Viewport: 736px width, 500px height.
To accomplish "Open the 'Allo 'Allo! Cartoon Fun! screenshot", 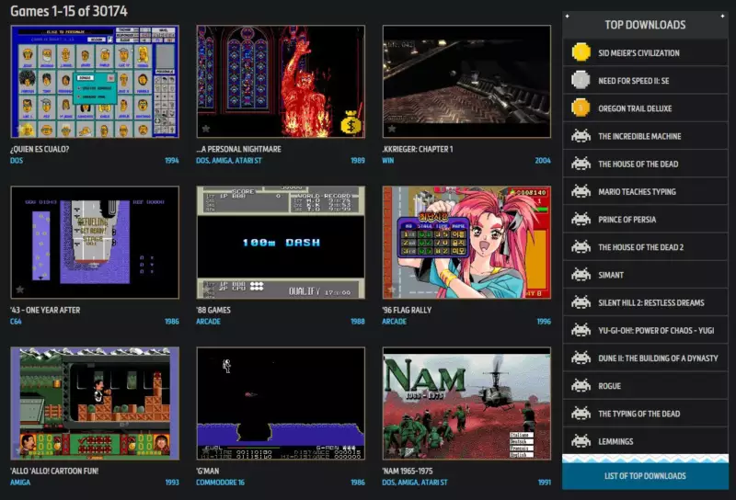I will (95, 403).
